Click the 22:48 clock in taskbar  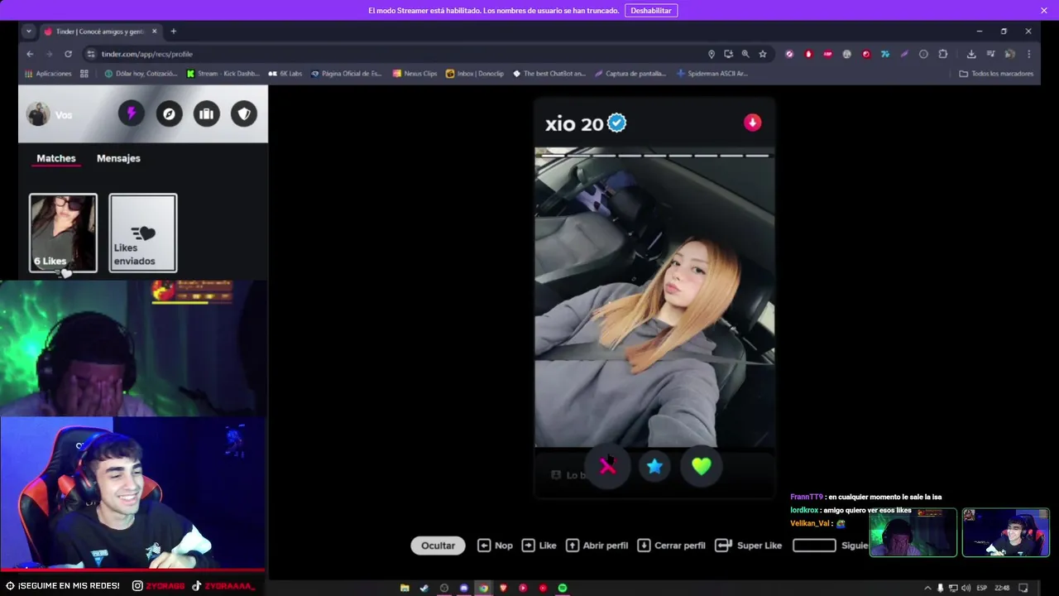point(1002,588)
